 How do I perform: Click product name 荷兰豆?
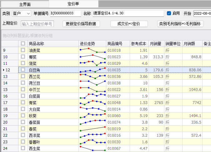[35, 83]
